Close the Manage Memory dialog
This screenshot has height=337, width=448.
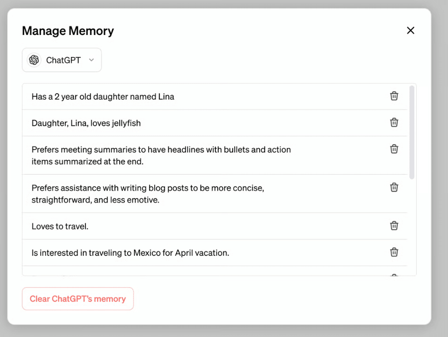[411, 31]
